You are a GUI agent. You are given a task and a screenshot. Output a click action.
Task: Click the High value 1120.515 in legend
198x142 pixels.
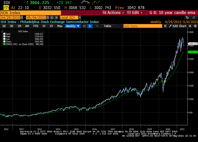pos(39,36)
